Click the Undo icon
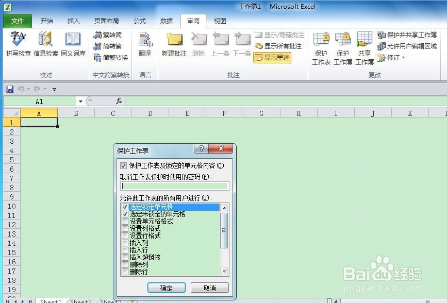This screenshot has width=447, height=303. [21, 89]
